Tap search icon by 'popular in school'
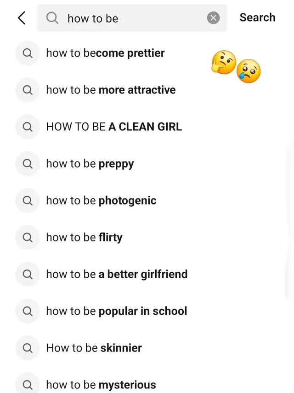The height and width of the screenshot is (393, 294). [28, 311]
